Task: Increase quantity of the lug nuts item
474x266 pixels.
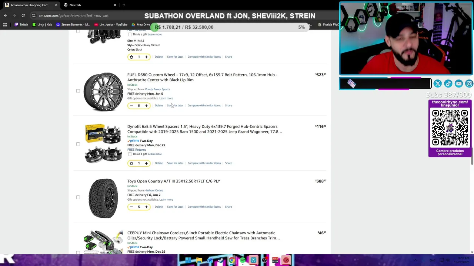Action: tap(146, 57)
